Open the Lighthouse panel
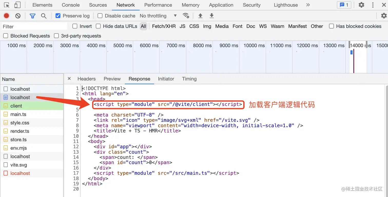 click(x=286, y=5)
